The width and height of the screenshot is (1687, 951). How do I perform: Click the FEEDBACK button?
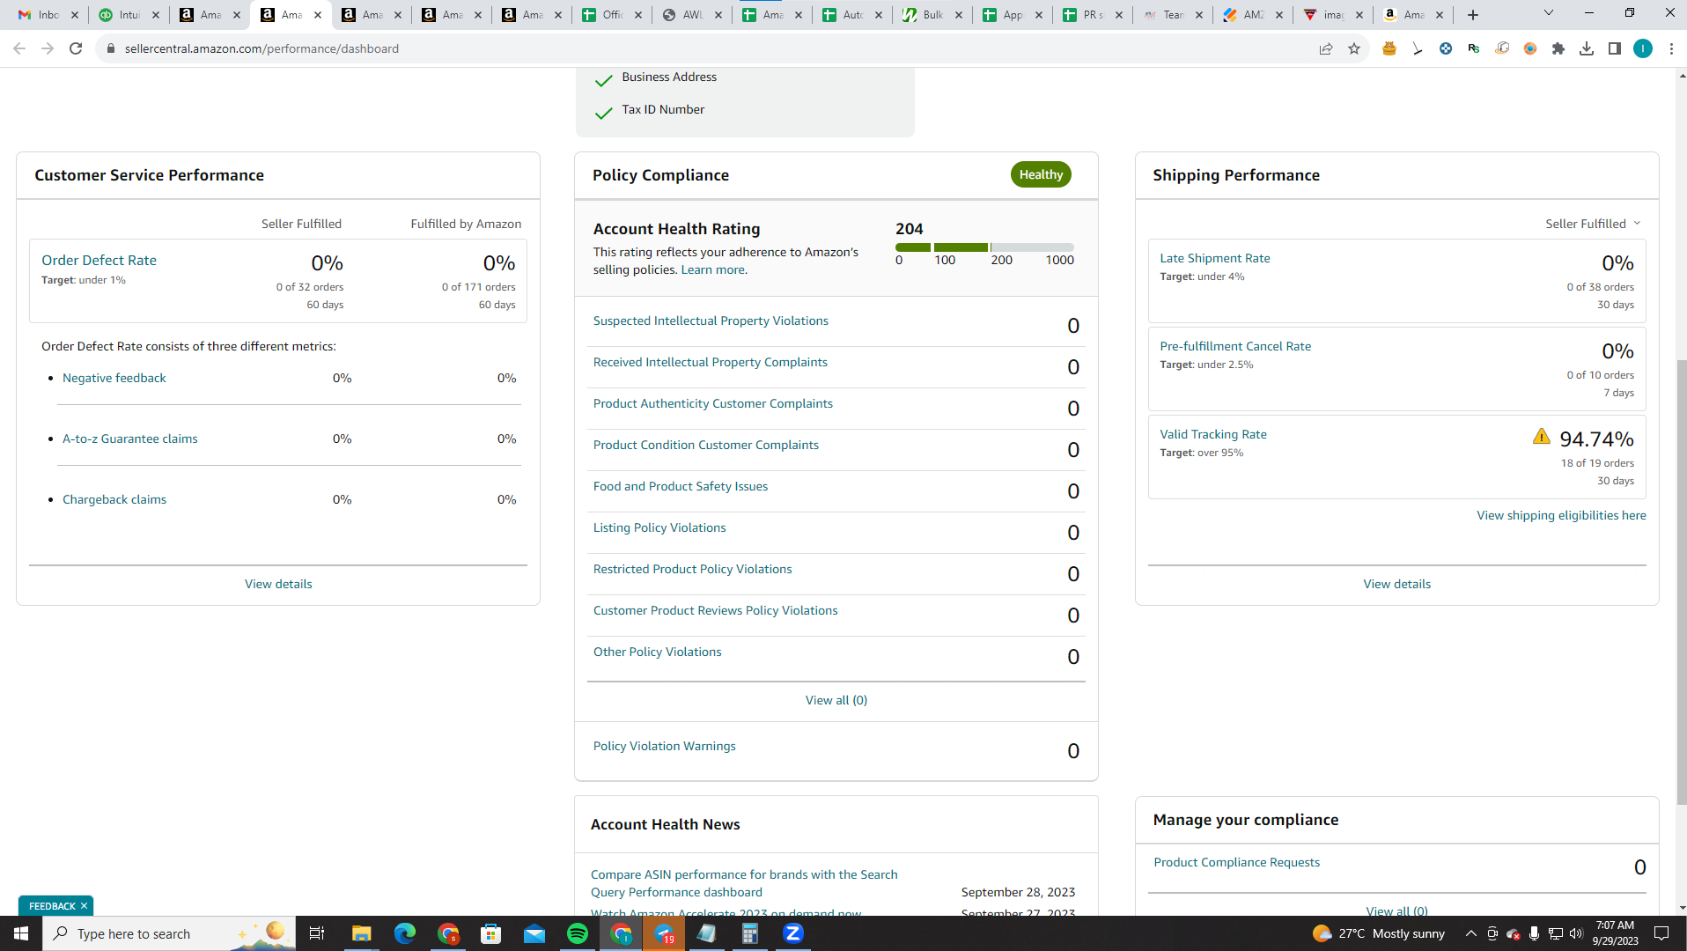[x=51, y=906]
